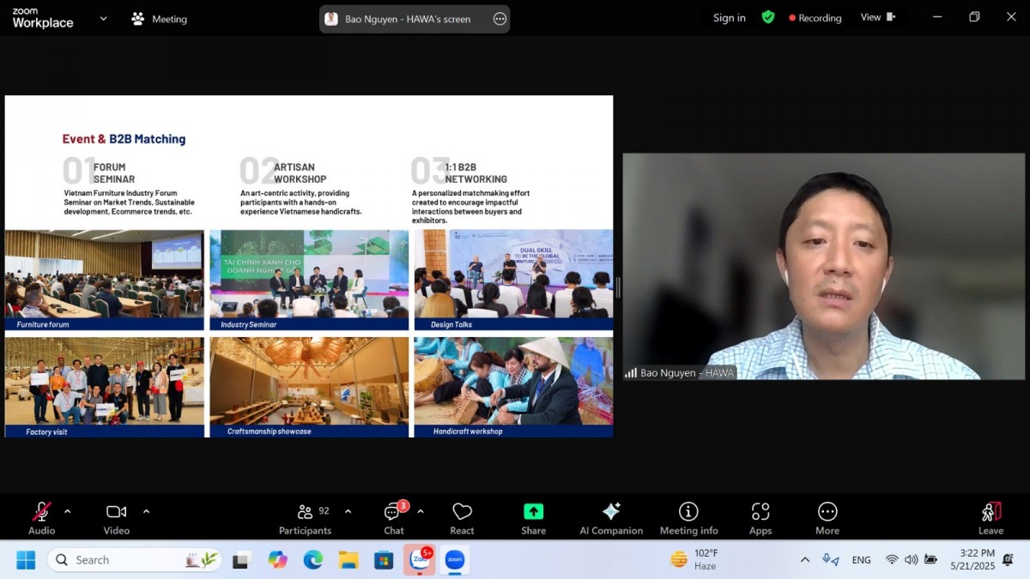Expand the audio options arrow
Image resolution: width=1030 pixels, height=579 pixels.
pos(68,511)
